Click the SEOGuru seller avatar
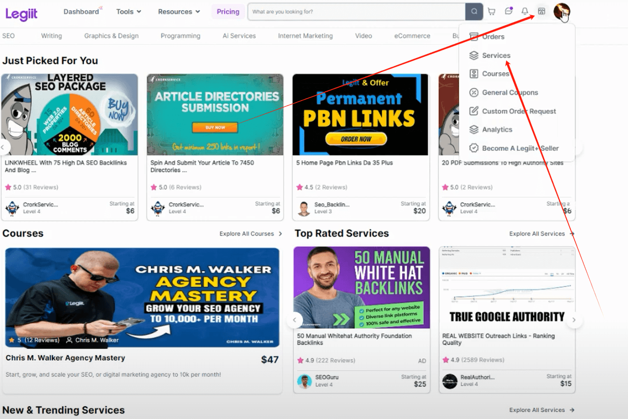628x419 pixels. [x=304, y=381]
